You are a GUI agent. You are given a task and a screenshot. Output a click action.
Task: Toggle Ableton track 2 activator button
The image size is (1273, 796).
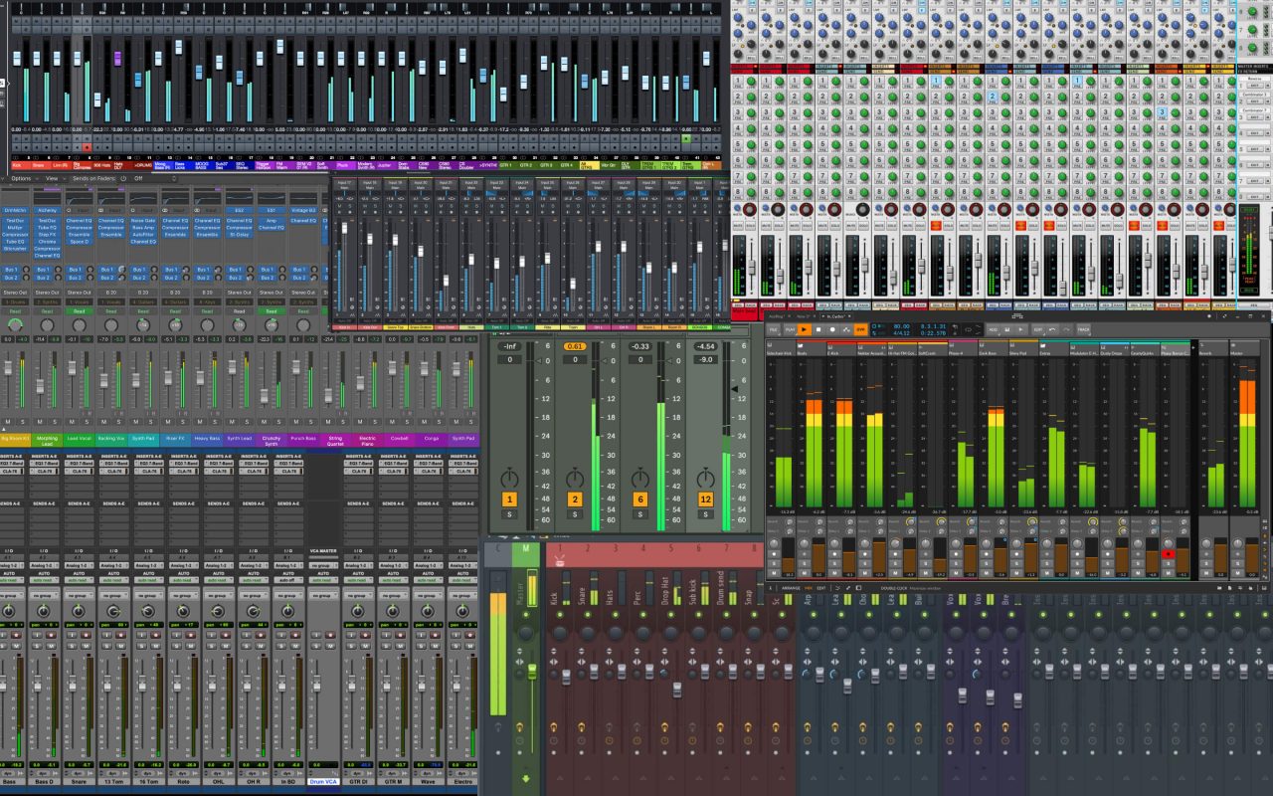[575, 499]
